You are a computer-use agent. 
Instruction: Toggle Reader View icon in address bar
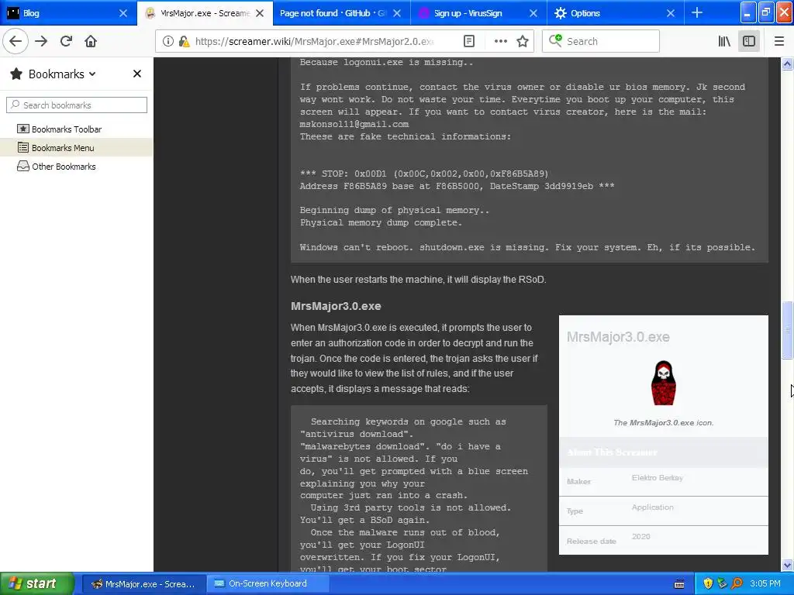(469, 41)
